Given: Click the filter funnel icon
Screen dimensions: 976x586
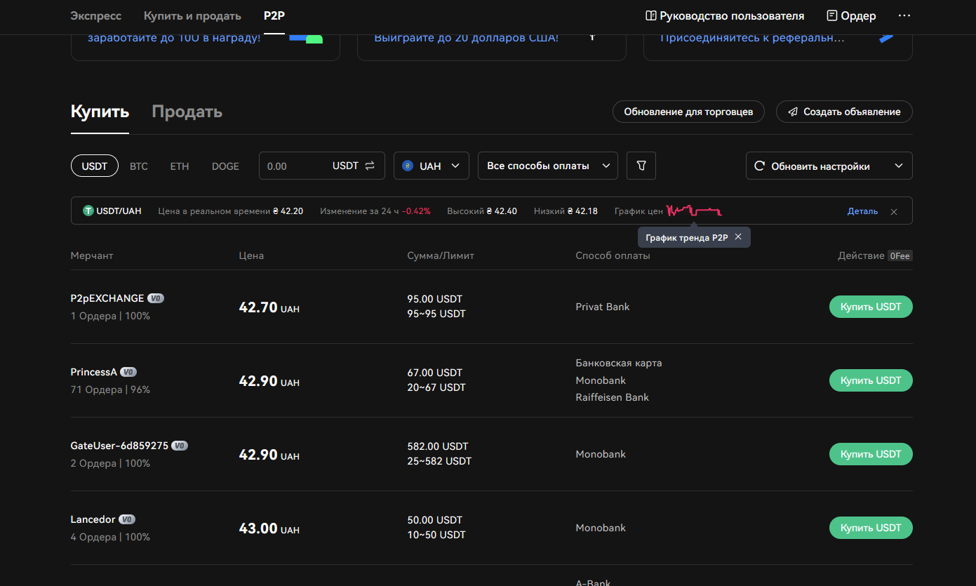Looking at the screenshot, I should (641, 166).
